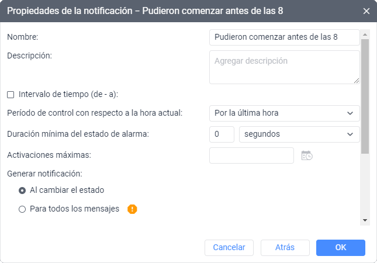Open the Período de control dropdown
The width and height of the screenshot is (377, 263).
click(x=285, y=113)
